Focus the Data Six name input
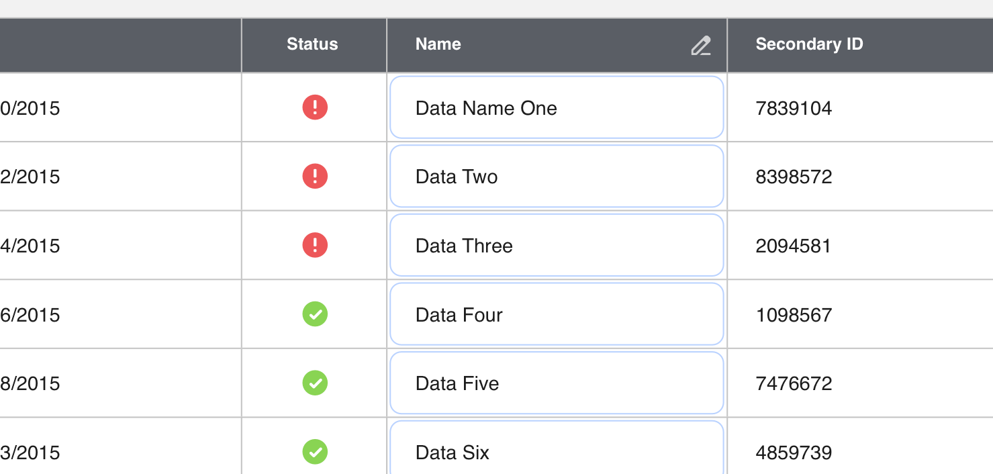Image resolution: width=993 pixels, height=474 pixels. click(x=556, y=450)
